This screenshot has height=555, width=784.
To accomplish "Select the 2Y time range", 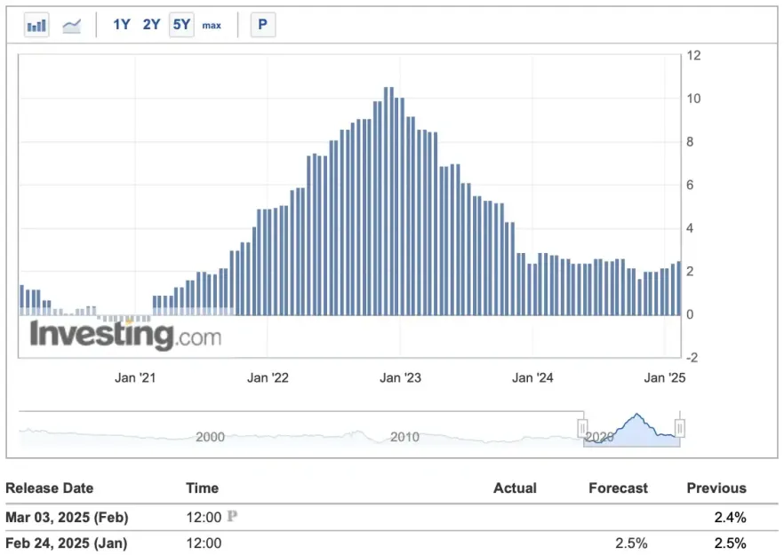I will [151, 25].
